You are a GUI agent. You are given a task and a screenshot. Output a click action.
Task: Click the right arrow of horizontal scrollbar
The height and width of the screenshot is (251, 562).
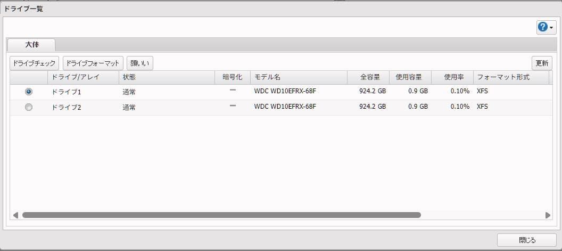pyautogui.click(x=548, y=215)
